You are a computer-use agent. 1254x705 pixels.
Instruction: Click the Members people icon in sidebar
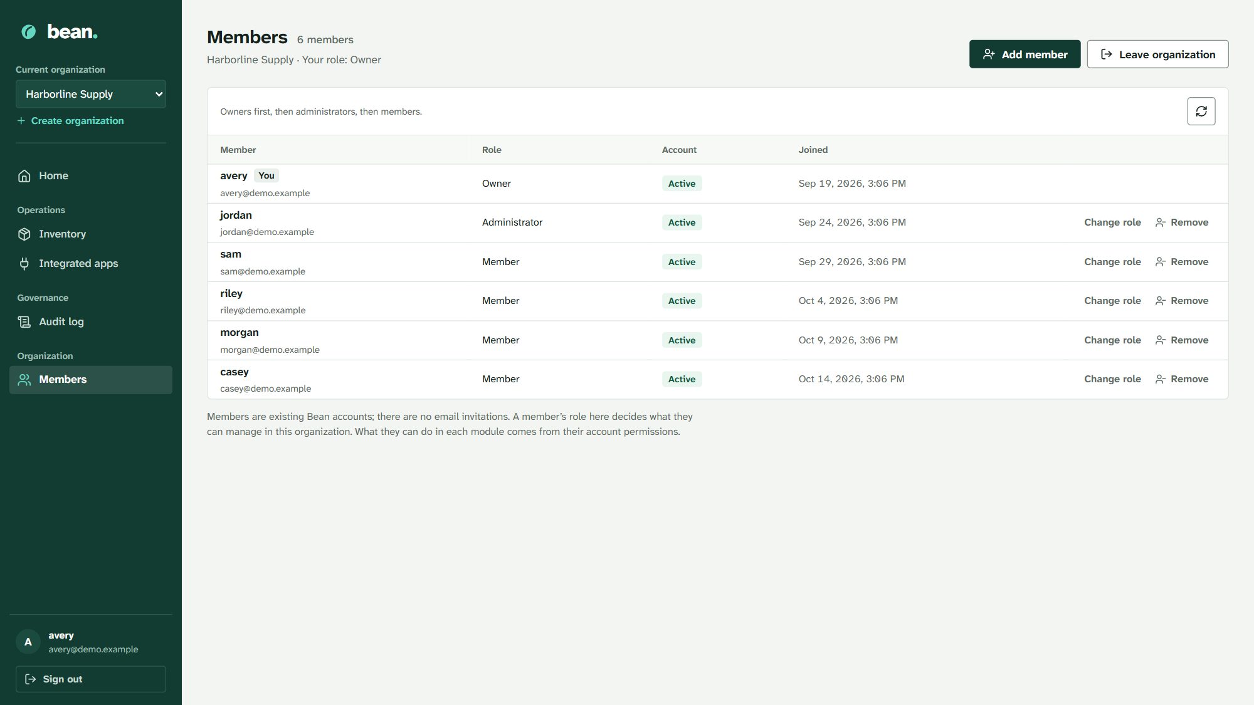24,380
